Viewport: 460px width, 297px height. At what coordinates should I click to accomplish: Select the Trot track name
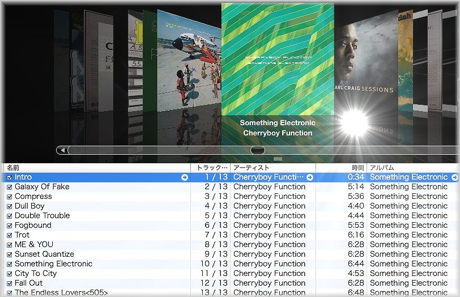22,235
